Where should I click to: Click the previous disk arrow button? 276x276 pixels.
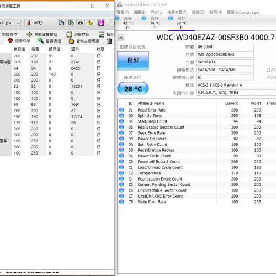[121, 38]
